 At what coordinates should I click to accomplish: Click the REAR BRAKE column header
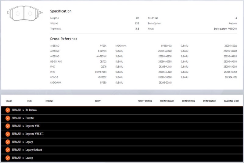210,101
